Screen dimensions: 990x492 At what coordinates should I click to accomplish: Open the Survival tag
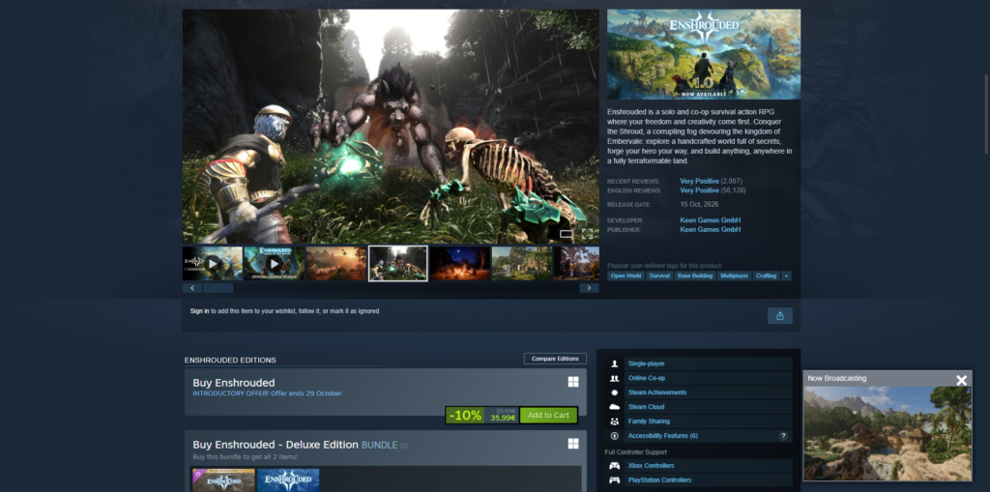[x=659, y=276]
